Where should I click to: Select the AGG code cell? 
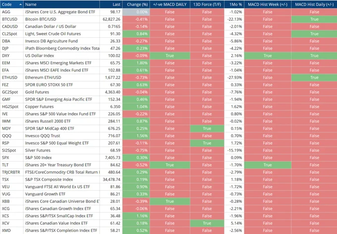(12, 12)
